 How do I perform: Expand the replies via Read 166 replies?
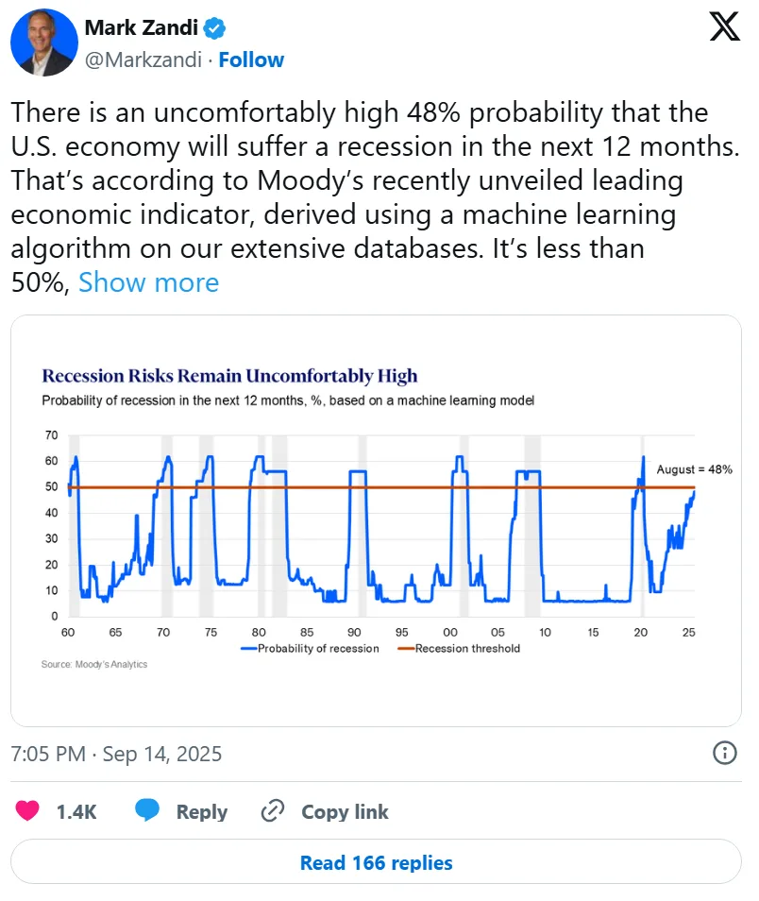(376, 861)
